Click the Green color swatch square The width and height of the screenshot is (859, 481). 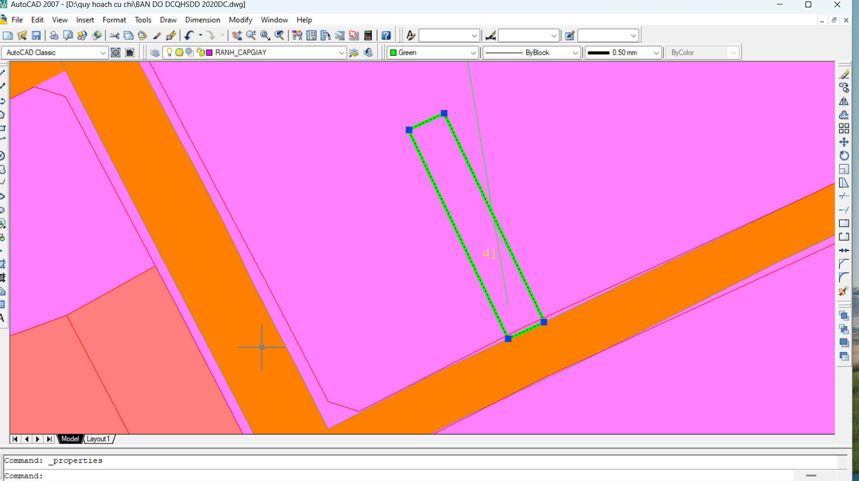394,52
